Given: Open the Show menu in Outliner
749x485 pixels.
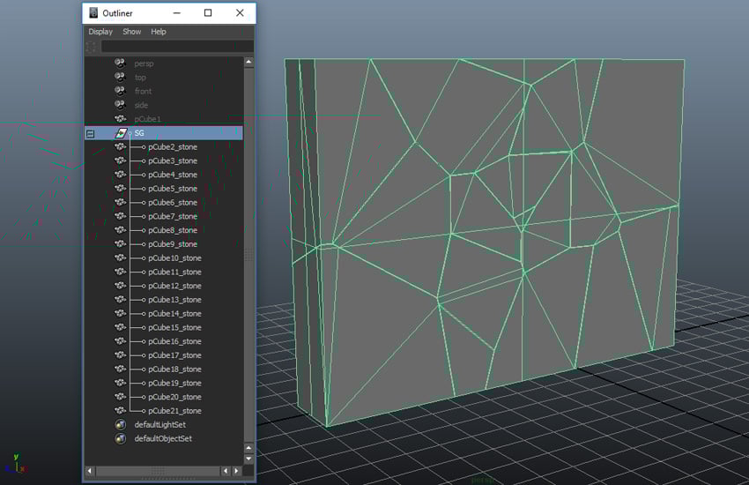Looking at the screenshot, I should [131, 32].
